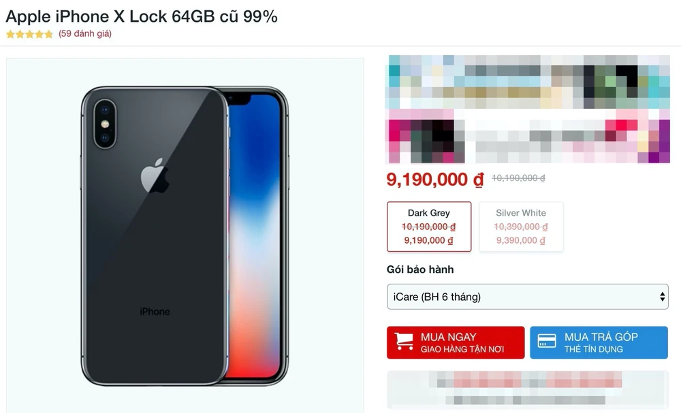Click the shopping cart icon on MUA NGAY
681x413 pixels.
tap(404, 342)
